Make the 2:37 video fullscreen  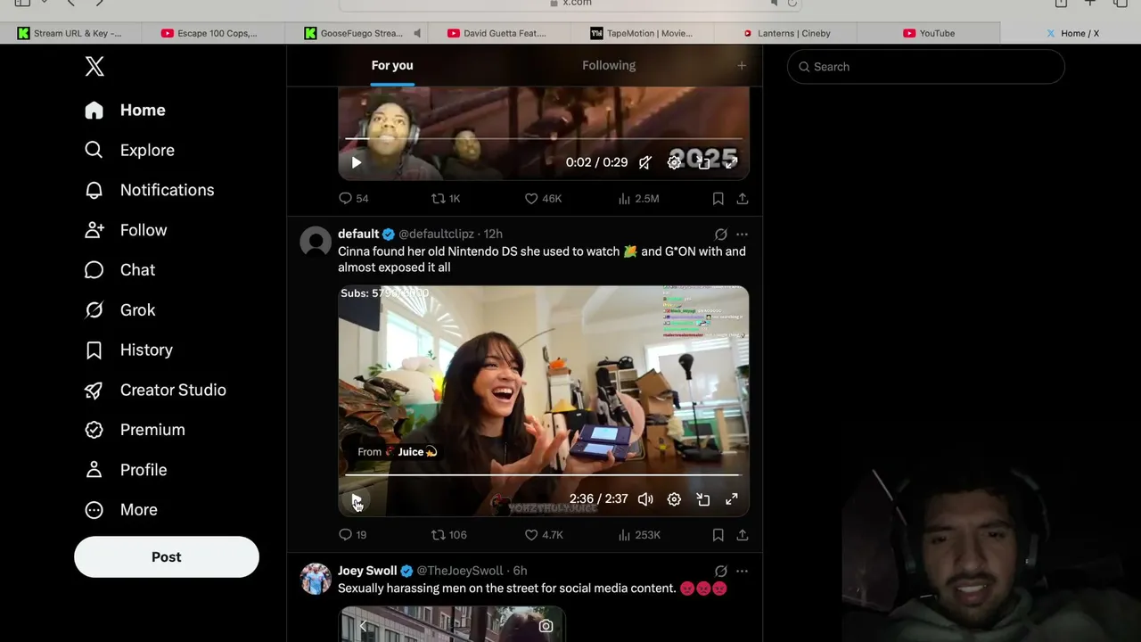pyautogui.click(x=732, y=500)
